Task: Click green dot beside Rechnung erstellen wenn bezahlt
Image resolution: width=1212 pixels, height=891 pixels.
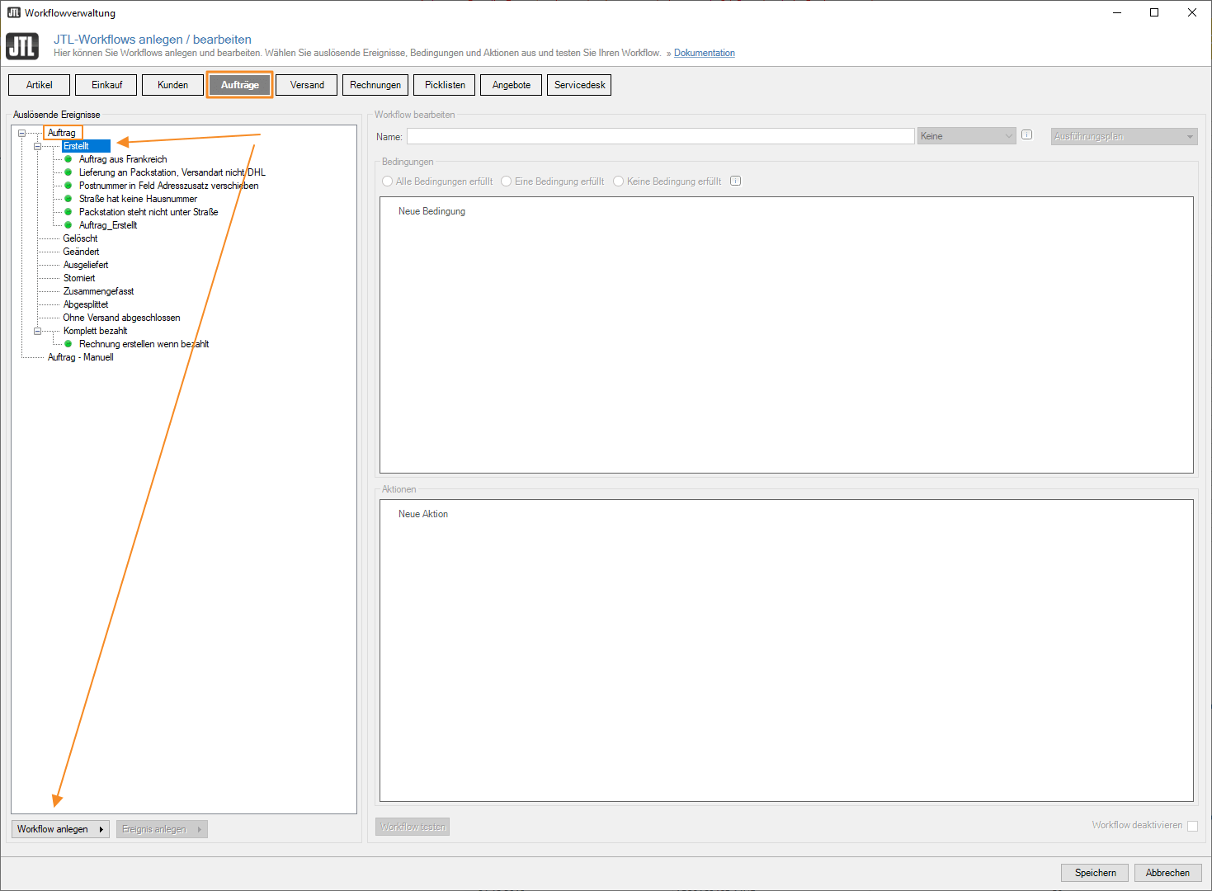Action: pos(68,344)
